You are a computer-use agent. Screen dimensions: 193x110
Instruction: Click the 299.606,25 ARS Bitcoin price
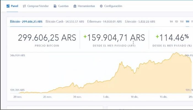tap(47, 38)
